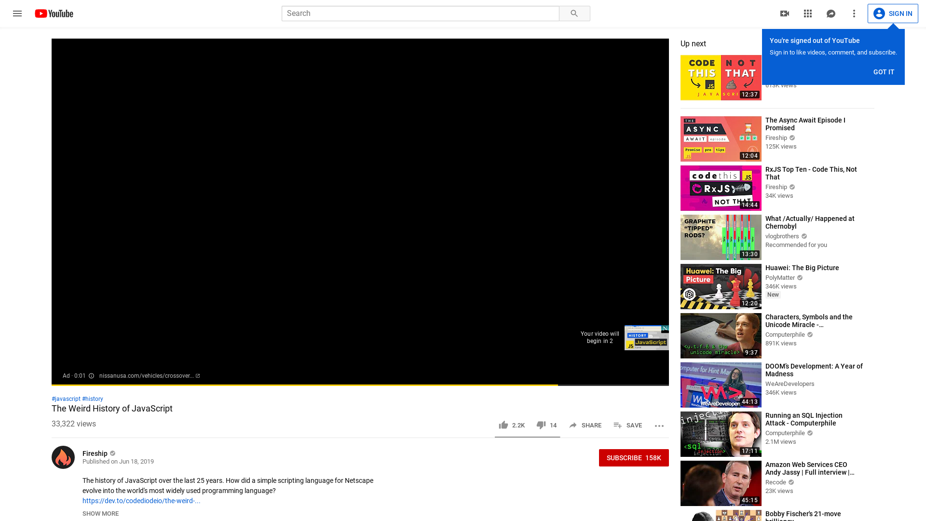Open the create video camera icon
This screenshot has width=926, height=521.
pos(785,14)
